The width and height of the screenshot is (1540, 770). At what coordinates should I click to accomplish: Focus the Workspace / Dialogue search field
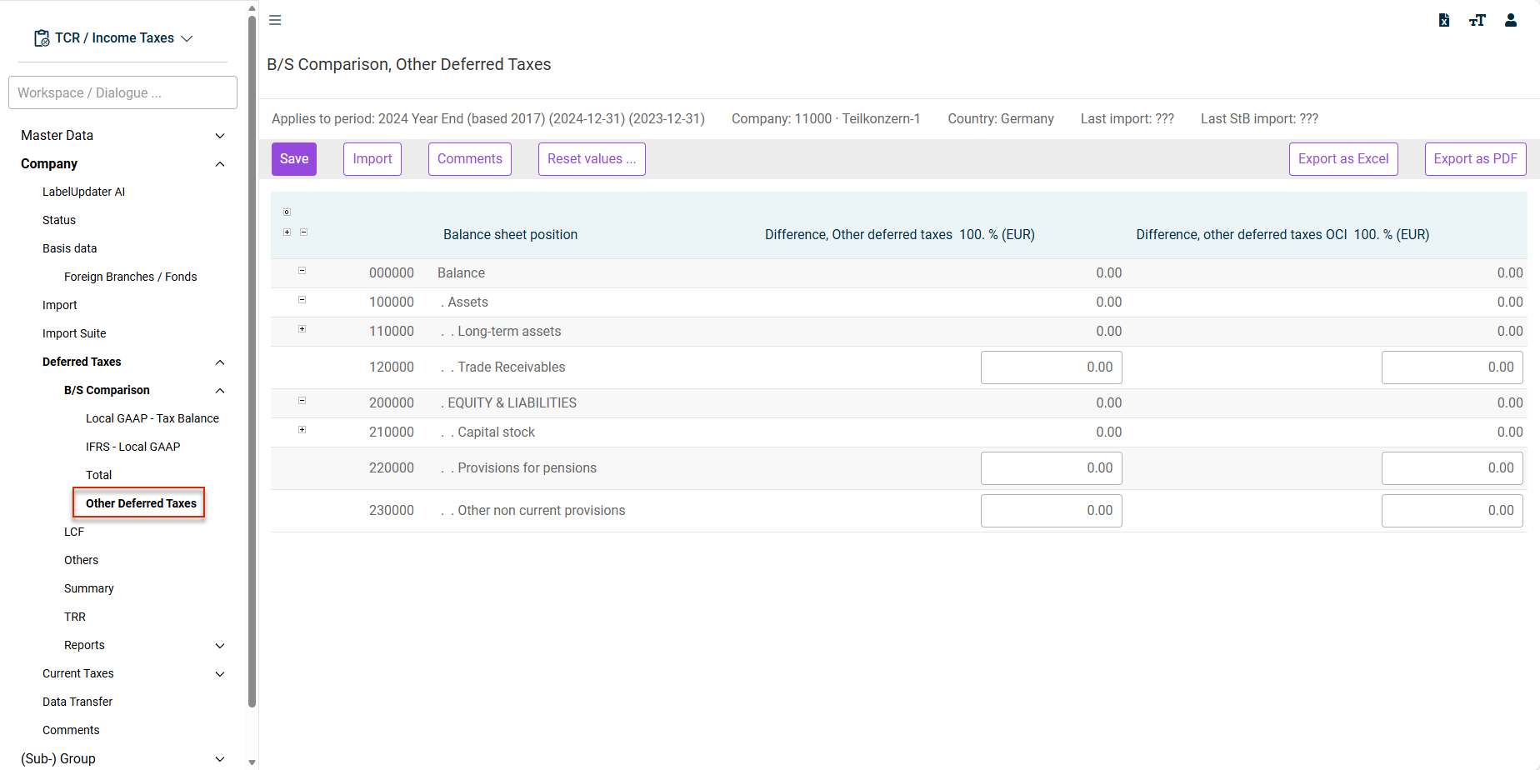[x=122, y=92]
